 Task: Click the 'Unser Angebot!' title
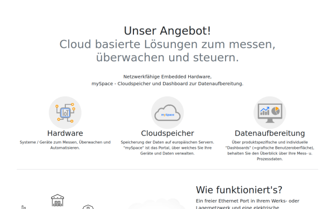coord(167,31)
